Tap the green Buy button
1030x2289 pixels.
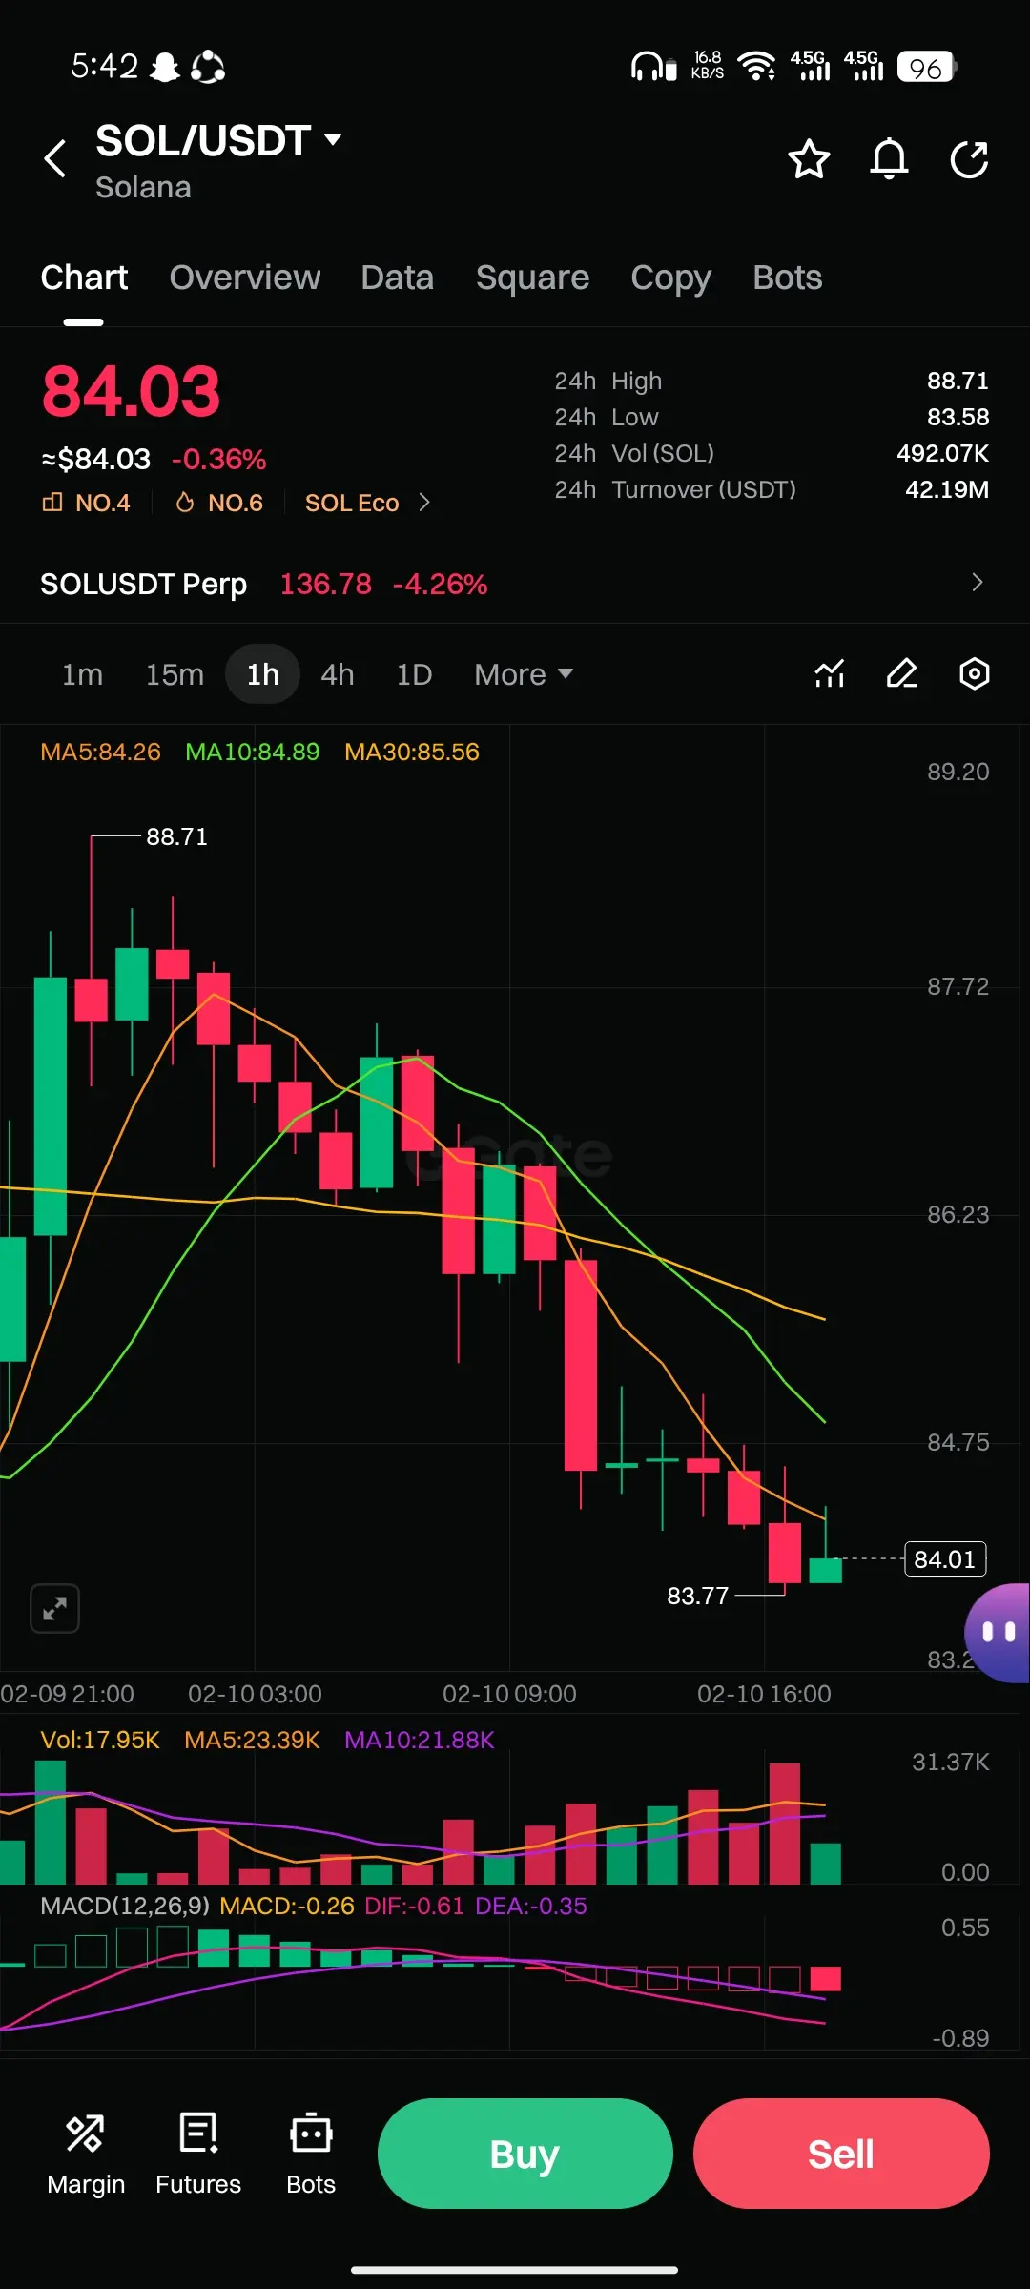(525, 2154)
